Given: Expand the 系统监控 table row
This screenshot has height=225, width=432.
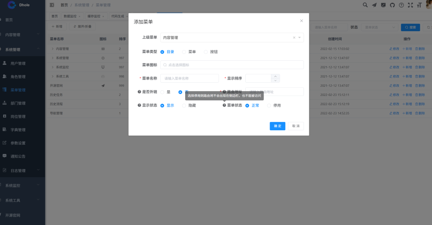Looking at the screenshot, I should coord(53,67).
